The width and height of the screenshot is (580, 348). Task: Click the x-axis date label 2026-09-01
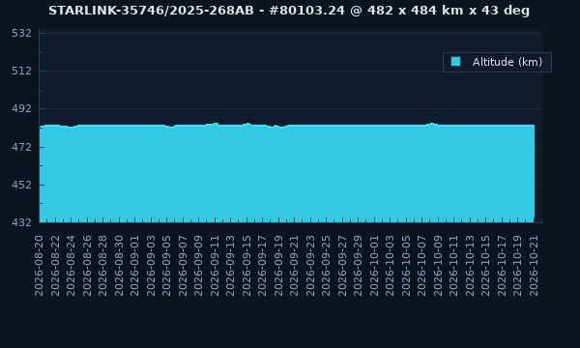click(x=135, y=266)
